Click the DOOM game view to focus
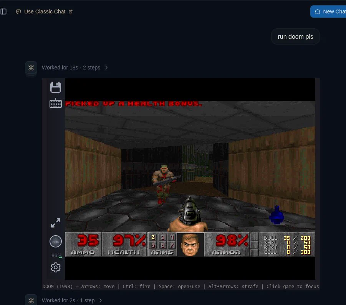The width and height of the screenshot is (346, 305). (x=190, y=179)
